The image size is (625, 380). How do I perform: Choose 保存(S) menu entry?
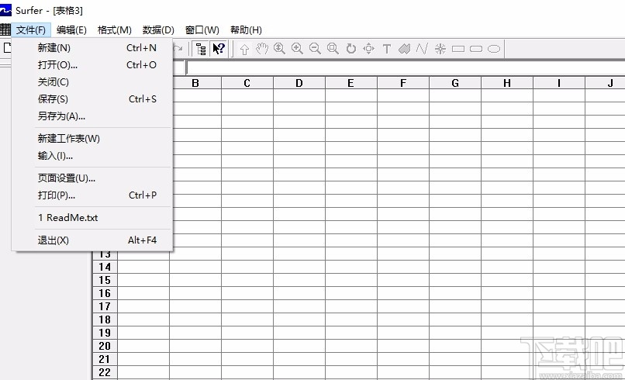pos(92,99)
